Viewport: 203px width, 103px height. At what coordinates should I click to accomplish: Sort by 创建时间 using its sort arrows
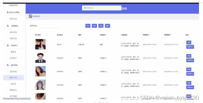click(150, 35)
